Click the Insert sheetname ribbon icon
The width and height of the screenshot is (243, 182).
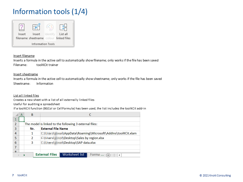(x=36, y=32)
